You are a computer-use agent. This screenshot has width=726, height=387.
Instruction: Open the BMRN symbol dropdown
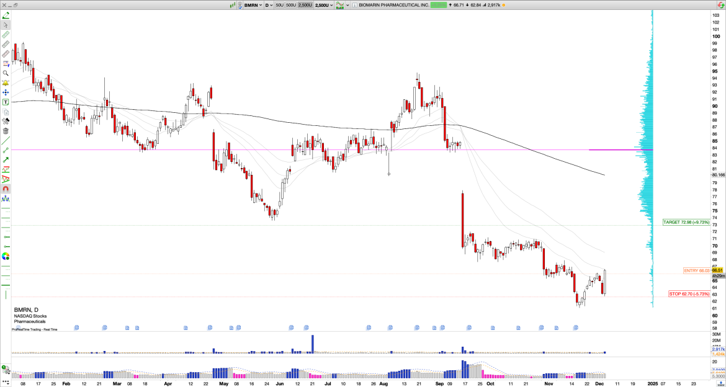pyautogui.click(x=260, y=5)
